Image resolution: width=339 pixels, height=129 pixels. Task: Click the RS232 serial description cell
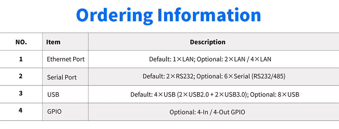point(214,77)
